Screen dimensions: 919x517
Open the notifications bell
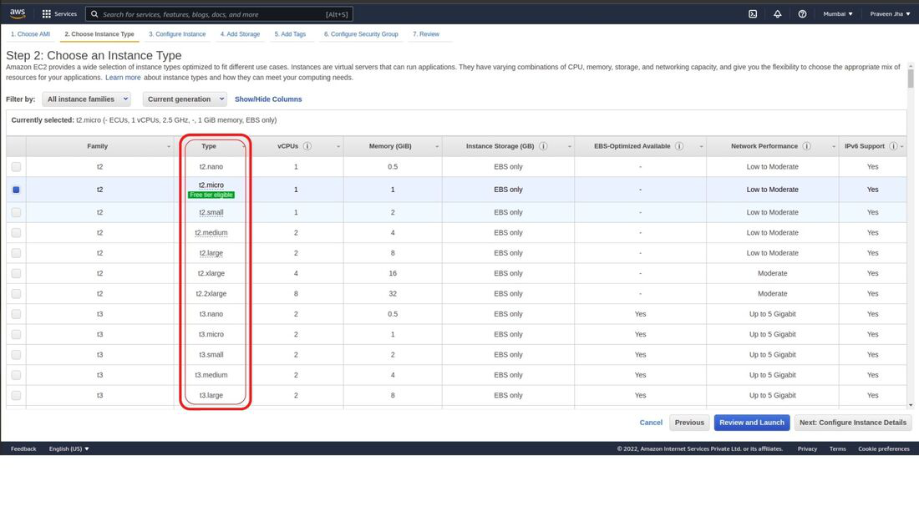click(777, 14)
